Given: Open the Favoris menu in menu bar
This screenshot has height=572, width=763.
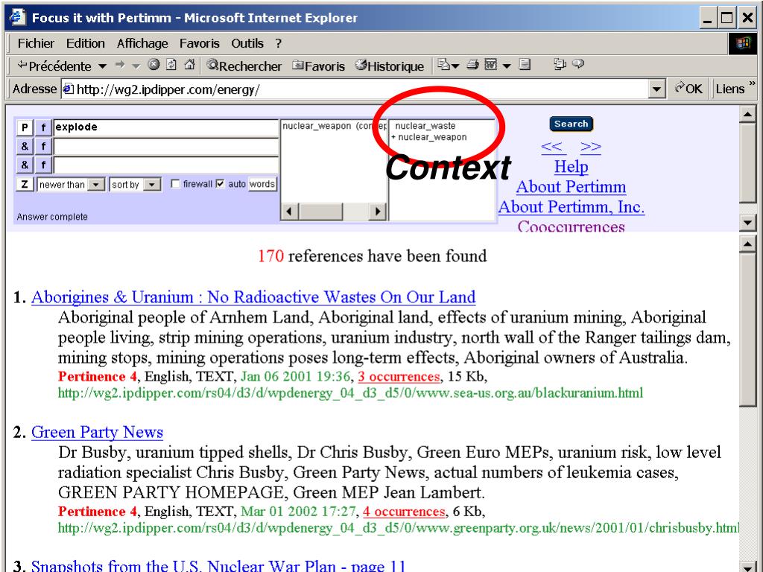Looking at the screenshot, I should pyautogui.click(x=200, y=43).
